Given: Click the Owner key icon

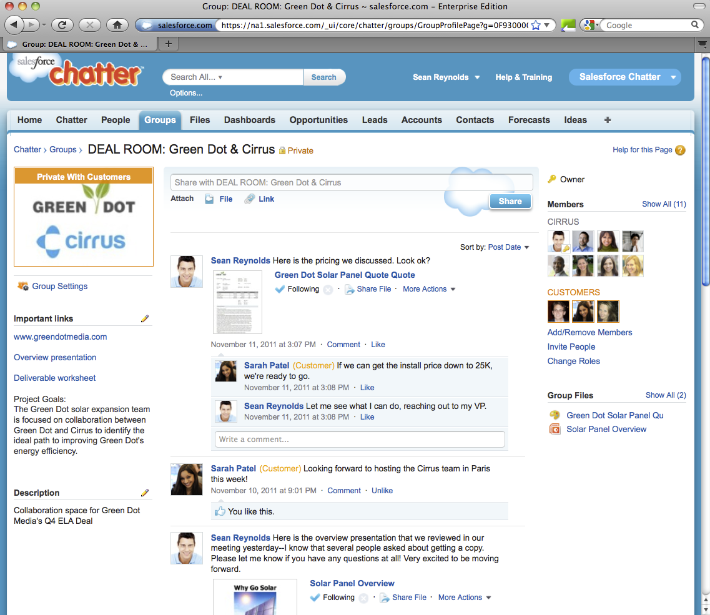Looking at the screenshot, I should pyautogui.click(x=551, y=179).
